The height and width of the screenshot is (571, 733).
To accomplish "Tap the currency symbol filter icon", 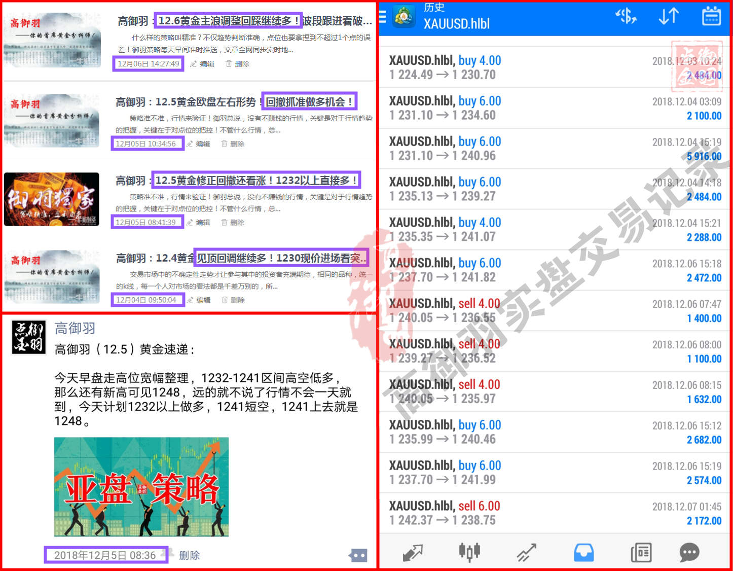I will point(626,17).
